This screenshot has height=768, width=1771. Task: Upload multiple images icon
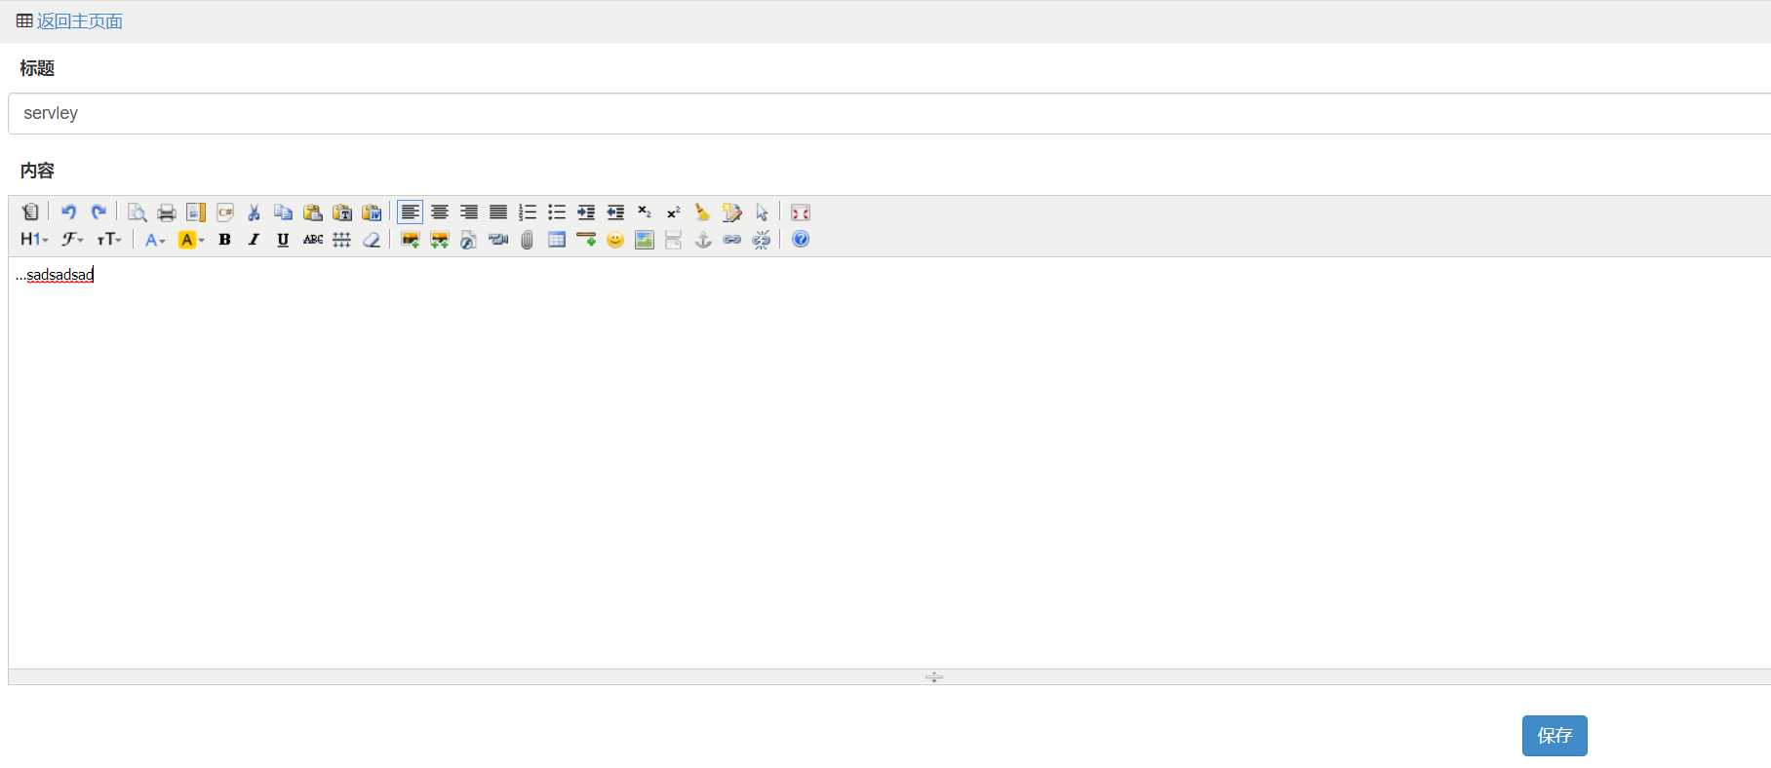pos(440,239)
